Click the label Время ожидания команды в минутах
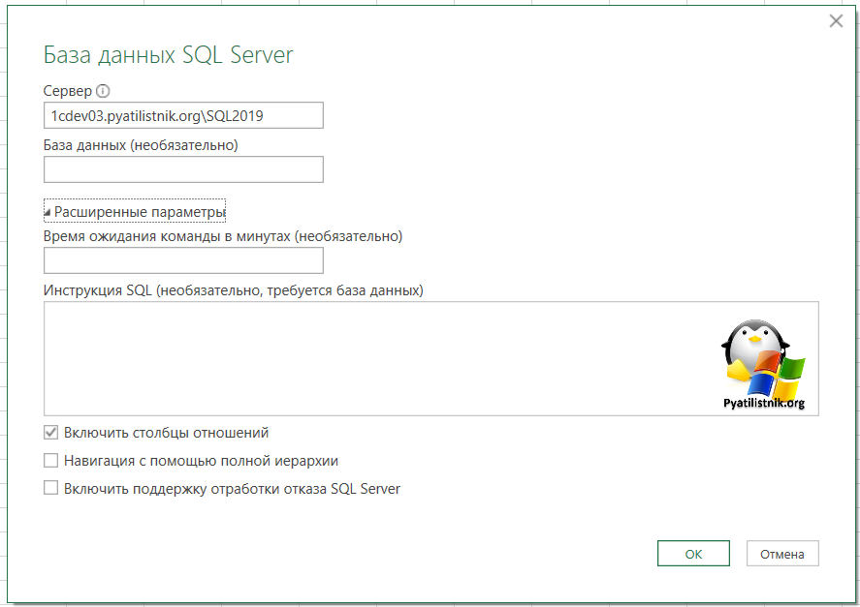Viewport: 860px width, 607px height. click(223, 236)
